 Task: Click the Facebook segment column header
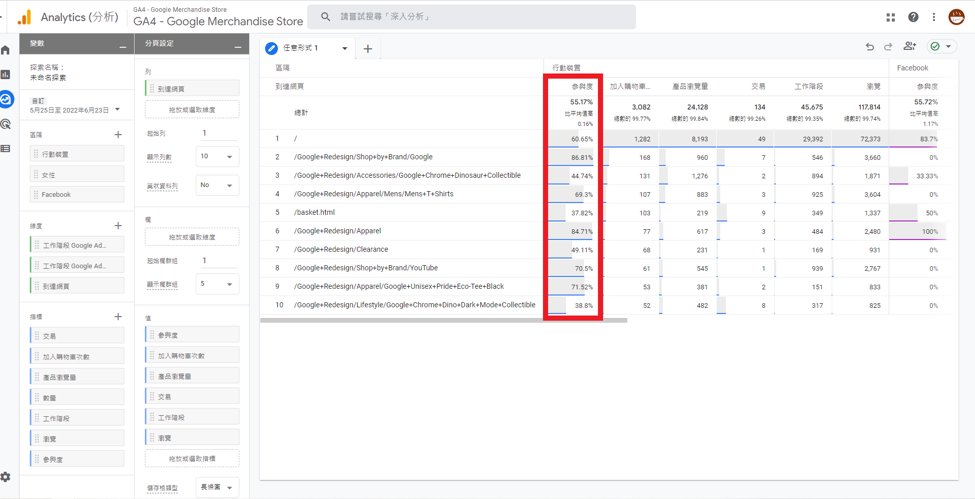(x=912, y=68)
